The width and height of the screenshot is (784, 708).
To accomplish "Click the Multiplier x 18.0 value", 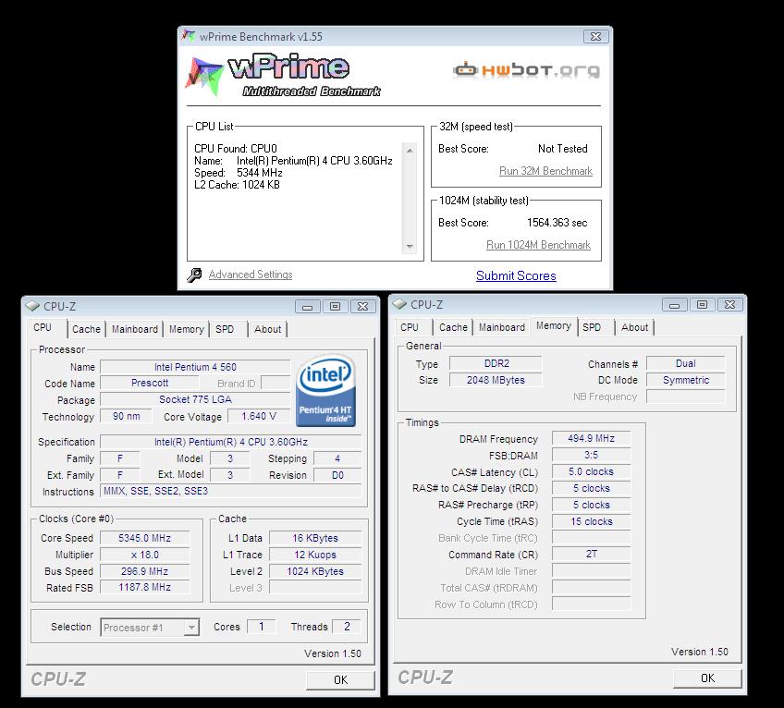I will click(x=144, y=555).
